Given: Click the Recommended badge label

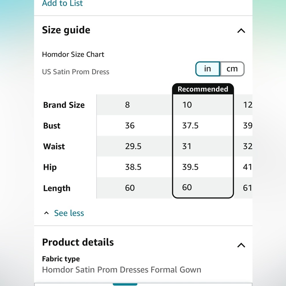Looking at the screenshot, I should point(203,89).
